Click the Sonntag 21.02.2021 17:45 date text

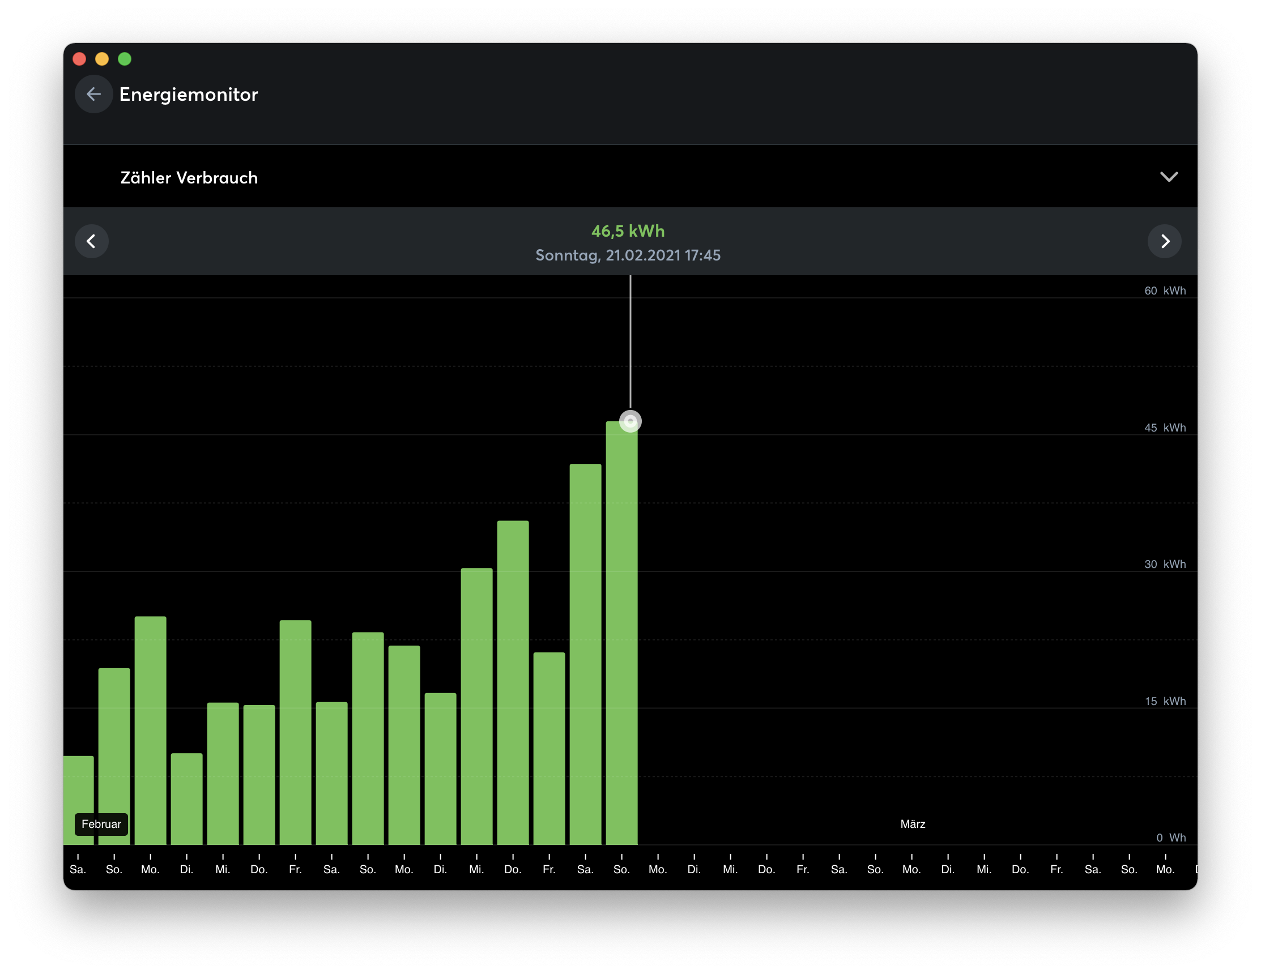(x=628, y=255)
